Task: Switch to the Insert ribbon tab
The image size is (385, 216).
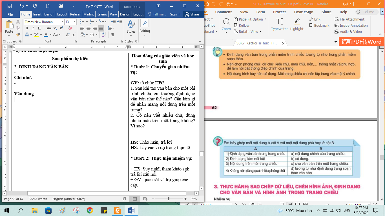Action: click(37, 14)
